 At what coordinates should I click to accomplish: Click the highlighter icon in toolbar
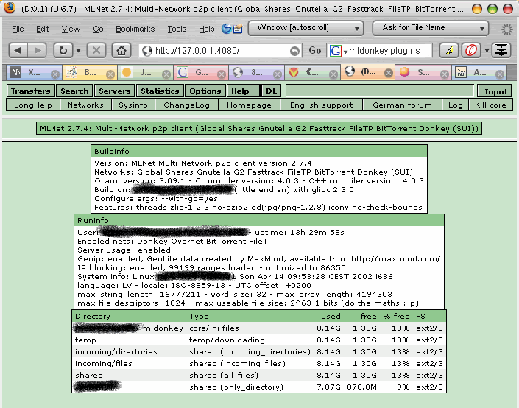pyautogui.click(x=449, y=50)
